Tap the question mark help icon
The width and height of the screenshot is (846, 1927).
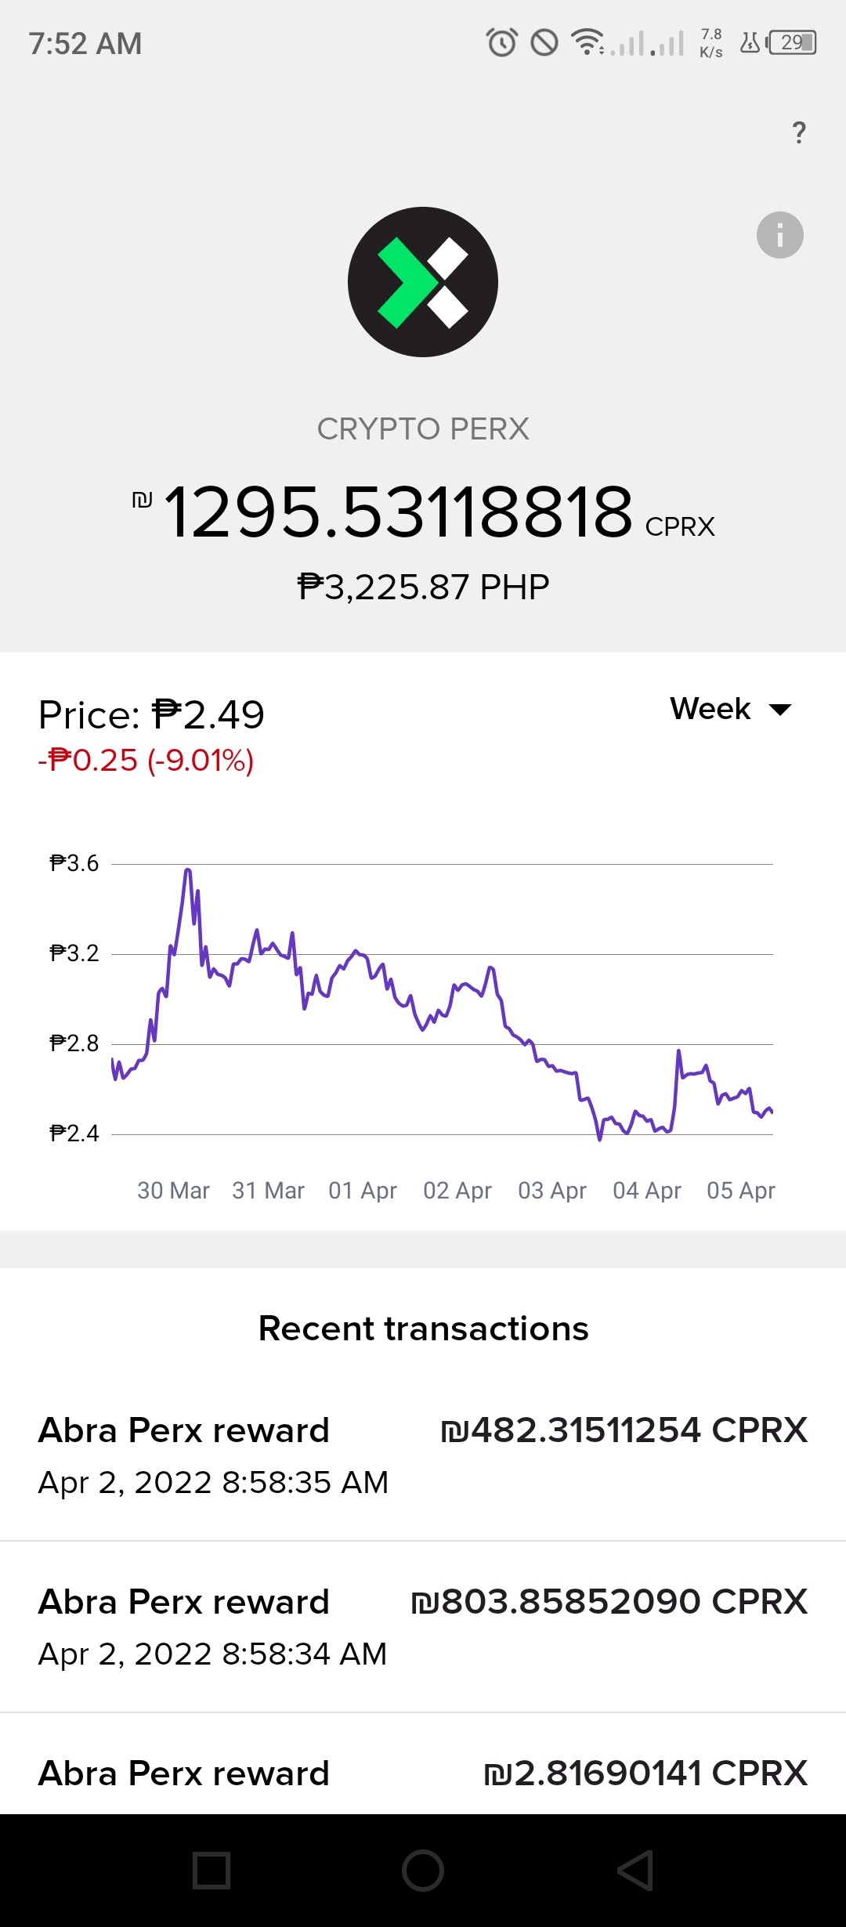point(798,132)
